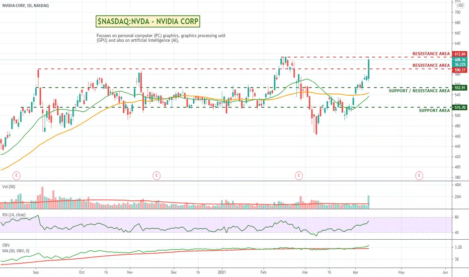Click the Jun label on the time axis
Screen dimensions: 469x277
pyautogui.click(x=445, y=272)
